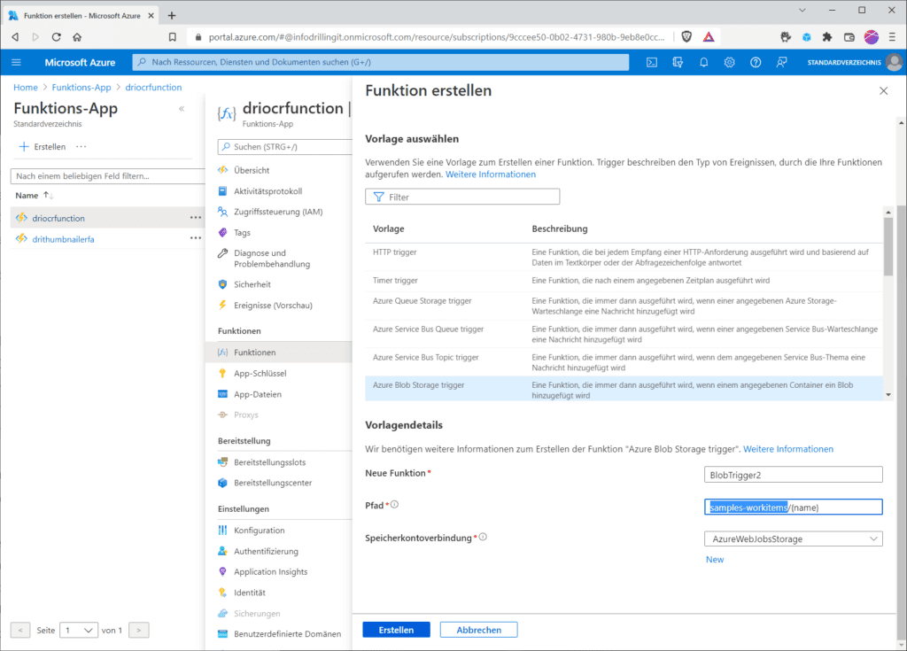Viewport: 907px width, 651px height.
Task: Click info icon next to Speicherkontoverbindung
Action: pyautogui.click(x=483, y=537)
